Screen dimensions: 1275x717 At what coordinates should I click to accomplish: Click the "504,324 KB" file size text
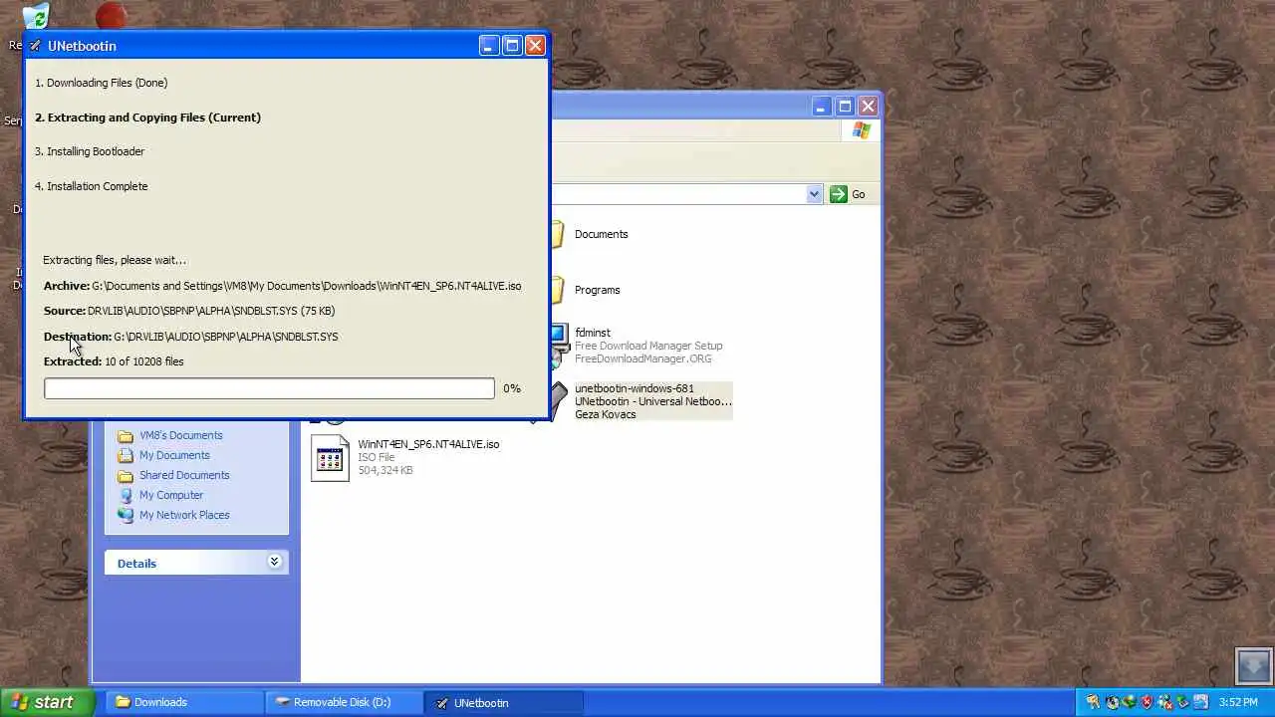[x=385, y=470]
